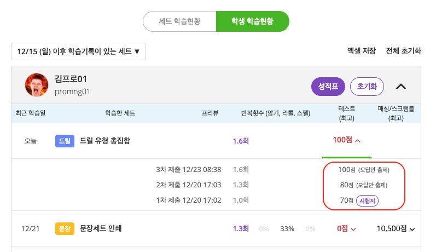This screenshot has width=436, height=252.
Task: Collapse the 김프로01 student panel chevron
Action: (x=401, y=86)
